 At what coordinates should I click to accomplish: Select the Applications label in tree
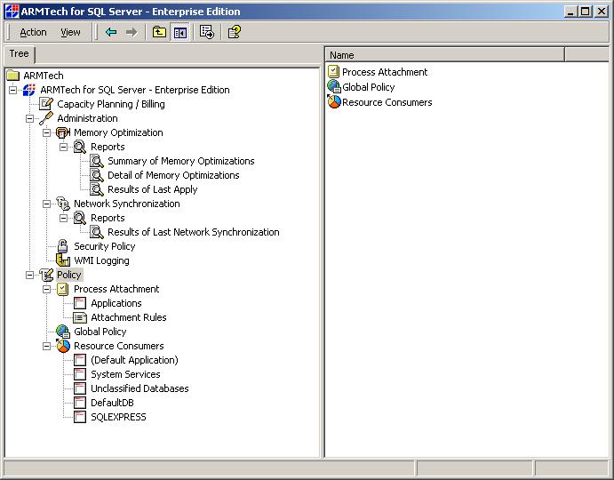[x=116, y=303]
